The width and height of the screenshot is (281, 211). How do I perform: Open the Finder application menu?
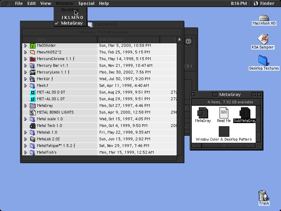(264, 4)
